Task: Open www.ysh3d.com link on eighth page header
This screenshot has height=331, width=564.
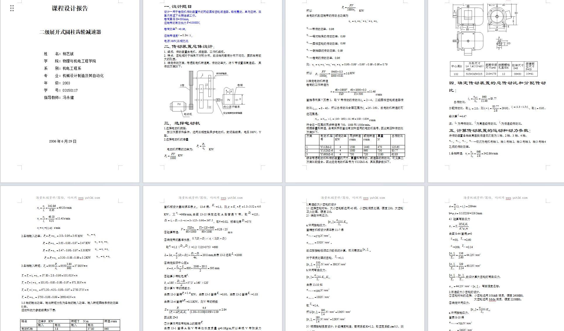Action: [517, 198]
